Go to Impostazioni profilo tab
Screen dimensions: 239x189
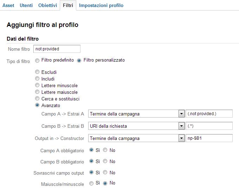[x=101, y=5]
